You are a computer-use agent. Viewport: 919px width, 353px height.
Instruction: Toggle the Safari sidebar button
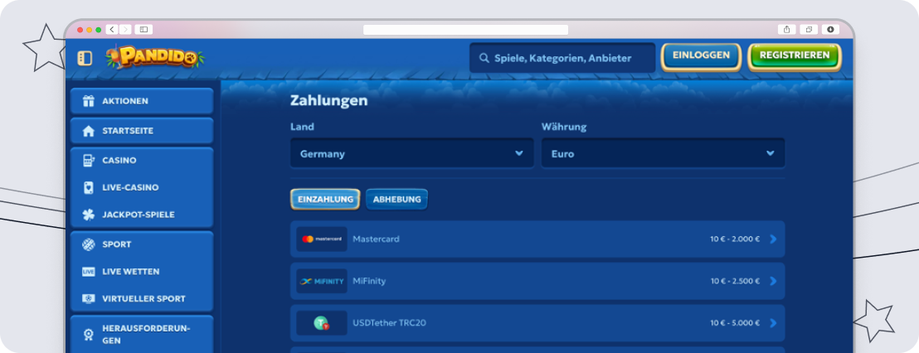click(143, 29)
